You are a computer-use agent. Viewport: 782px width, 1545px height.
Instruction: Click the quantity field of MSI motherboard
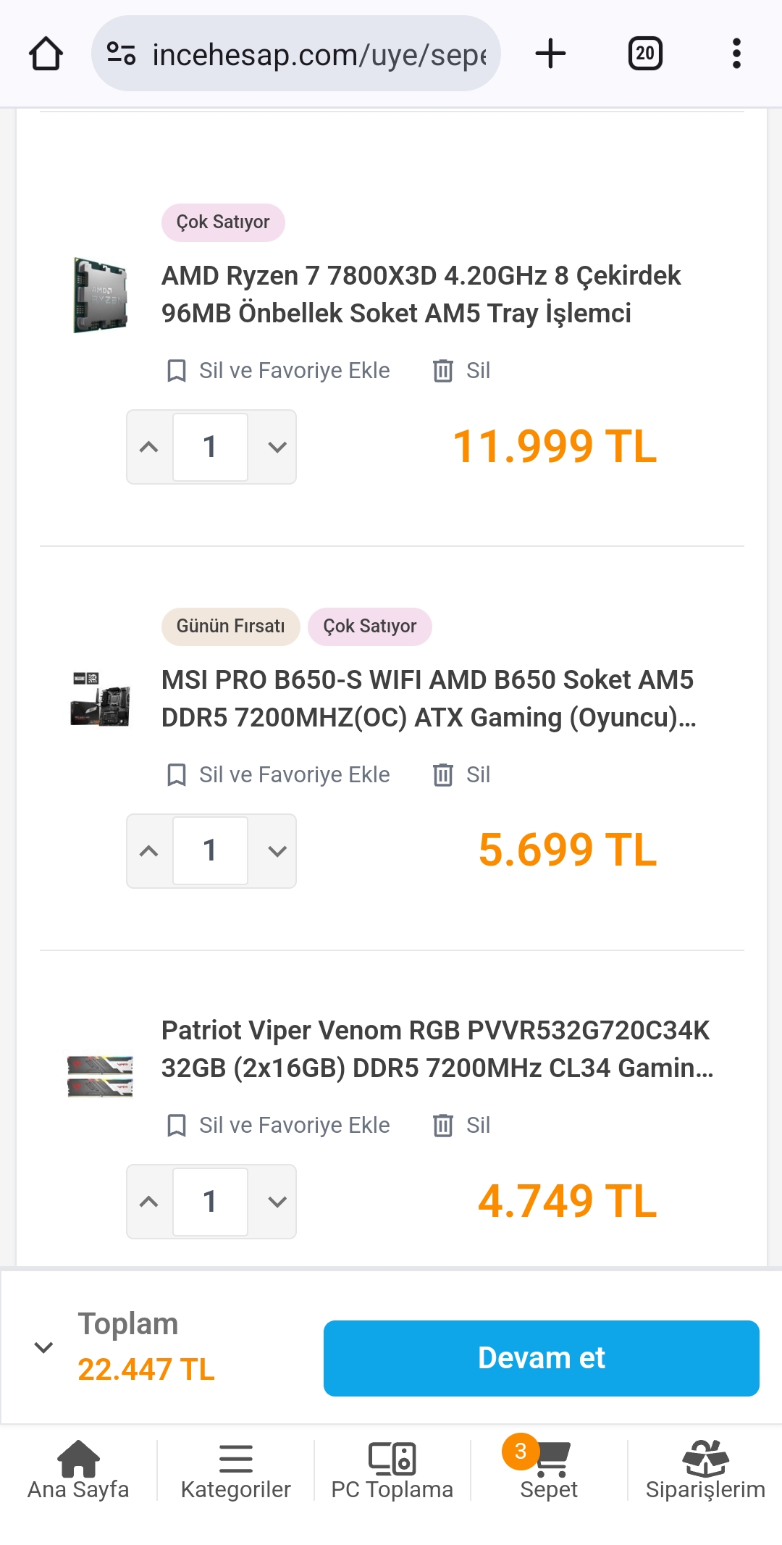[x=210, y=851]
